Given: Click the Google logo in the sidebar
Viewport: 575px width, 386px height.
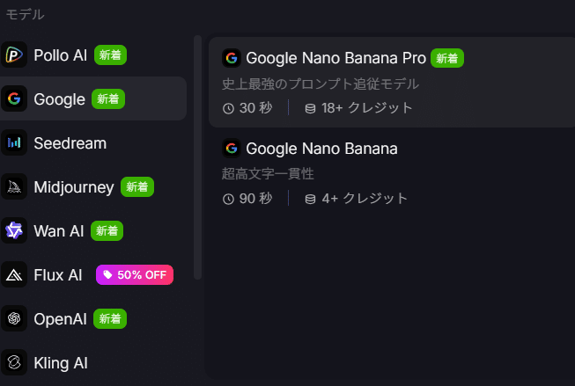Looking at the screenshot, I should pos(14,98).
